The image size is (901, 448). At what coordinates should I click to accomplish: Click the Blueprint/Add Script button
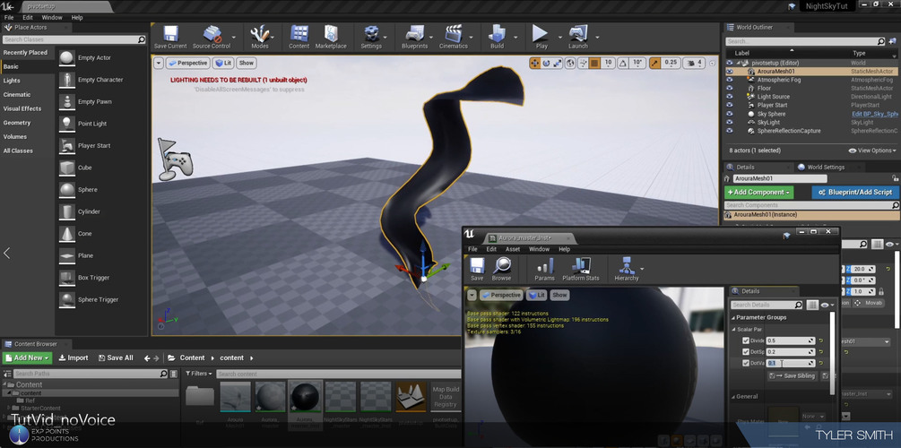855,193
